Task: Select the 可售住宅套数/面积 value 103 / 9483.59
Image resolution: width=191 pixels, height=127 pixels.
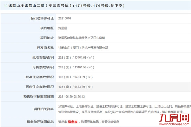Action: [x=75, y=87]
